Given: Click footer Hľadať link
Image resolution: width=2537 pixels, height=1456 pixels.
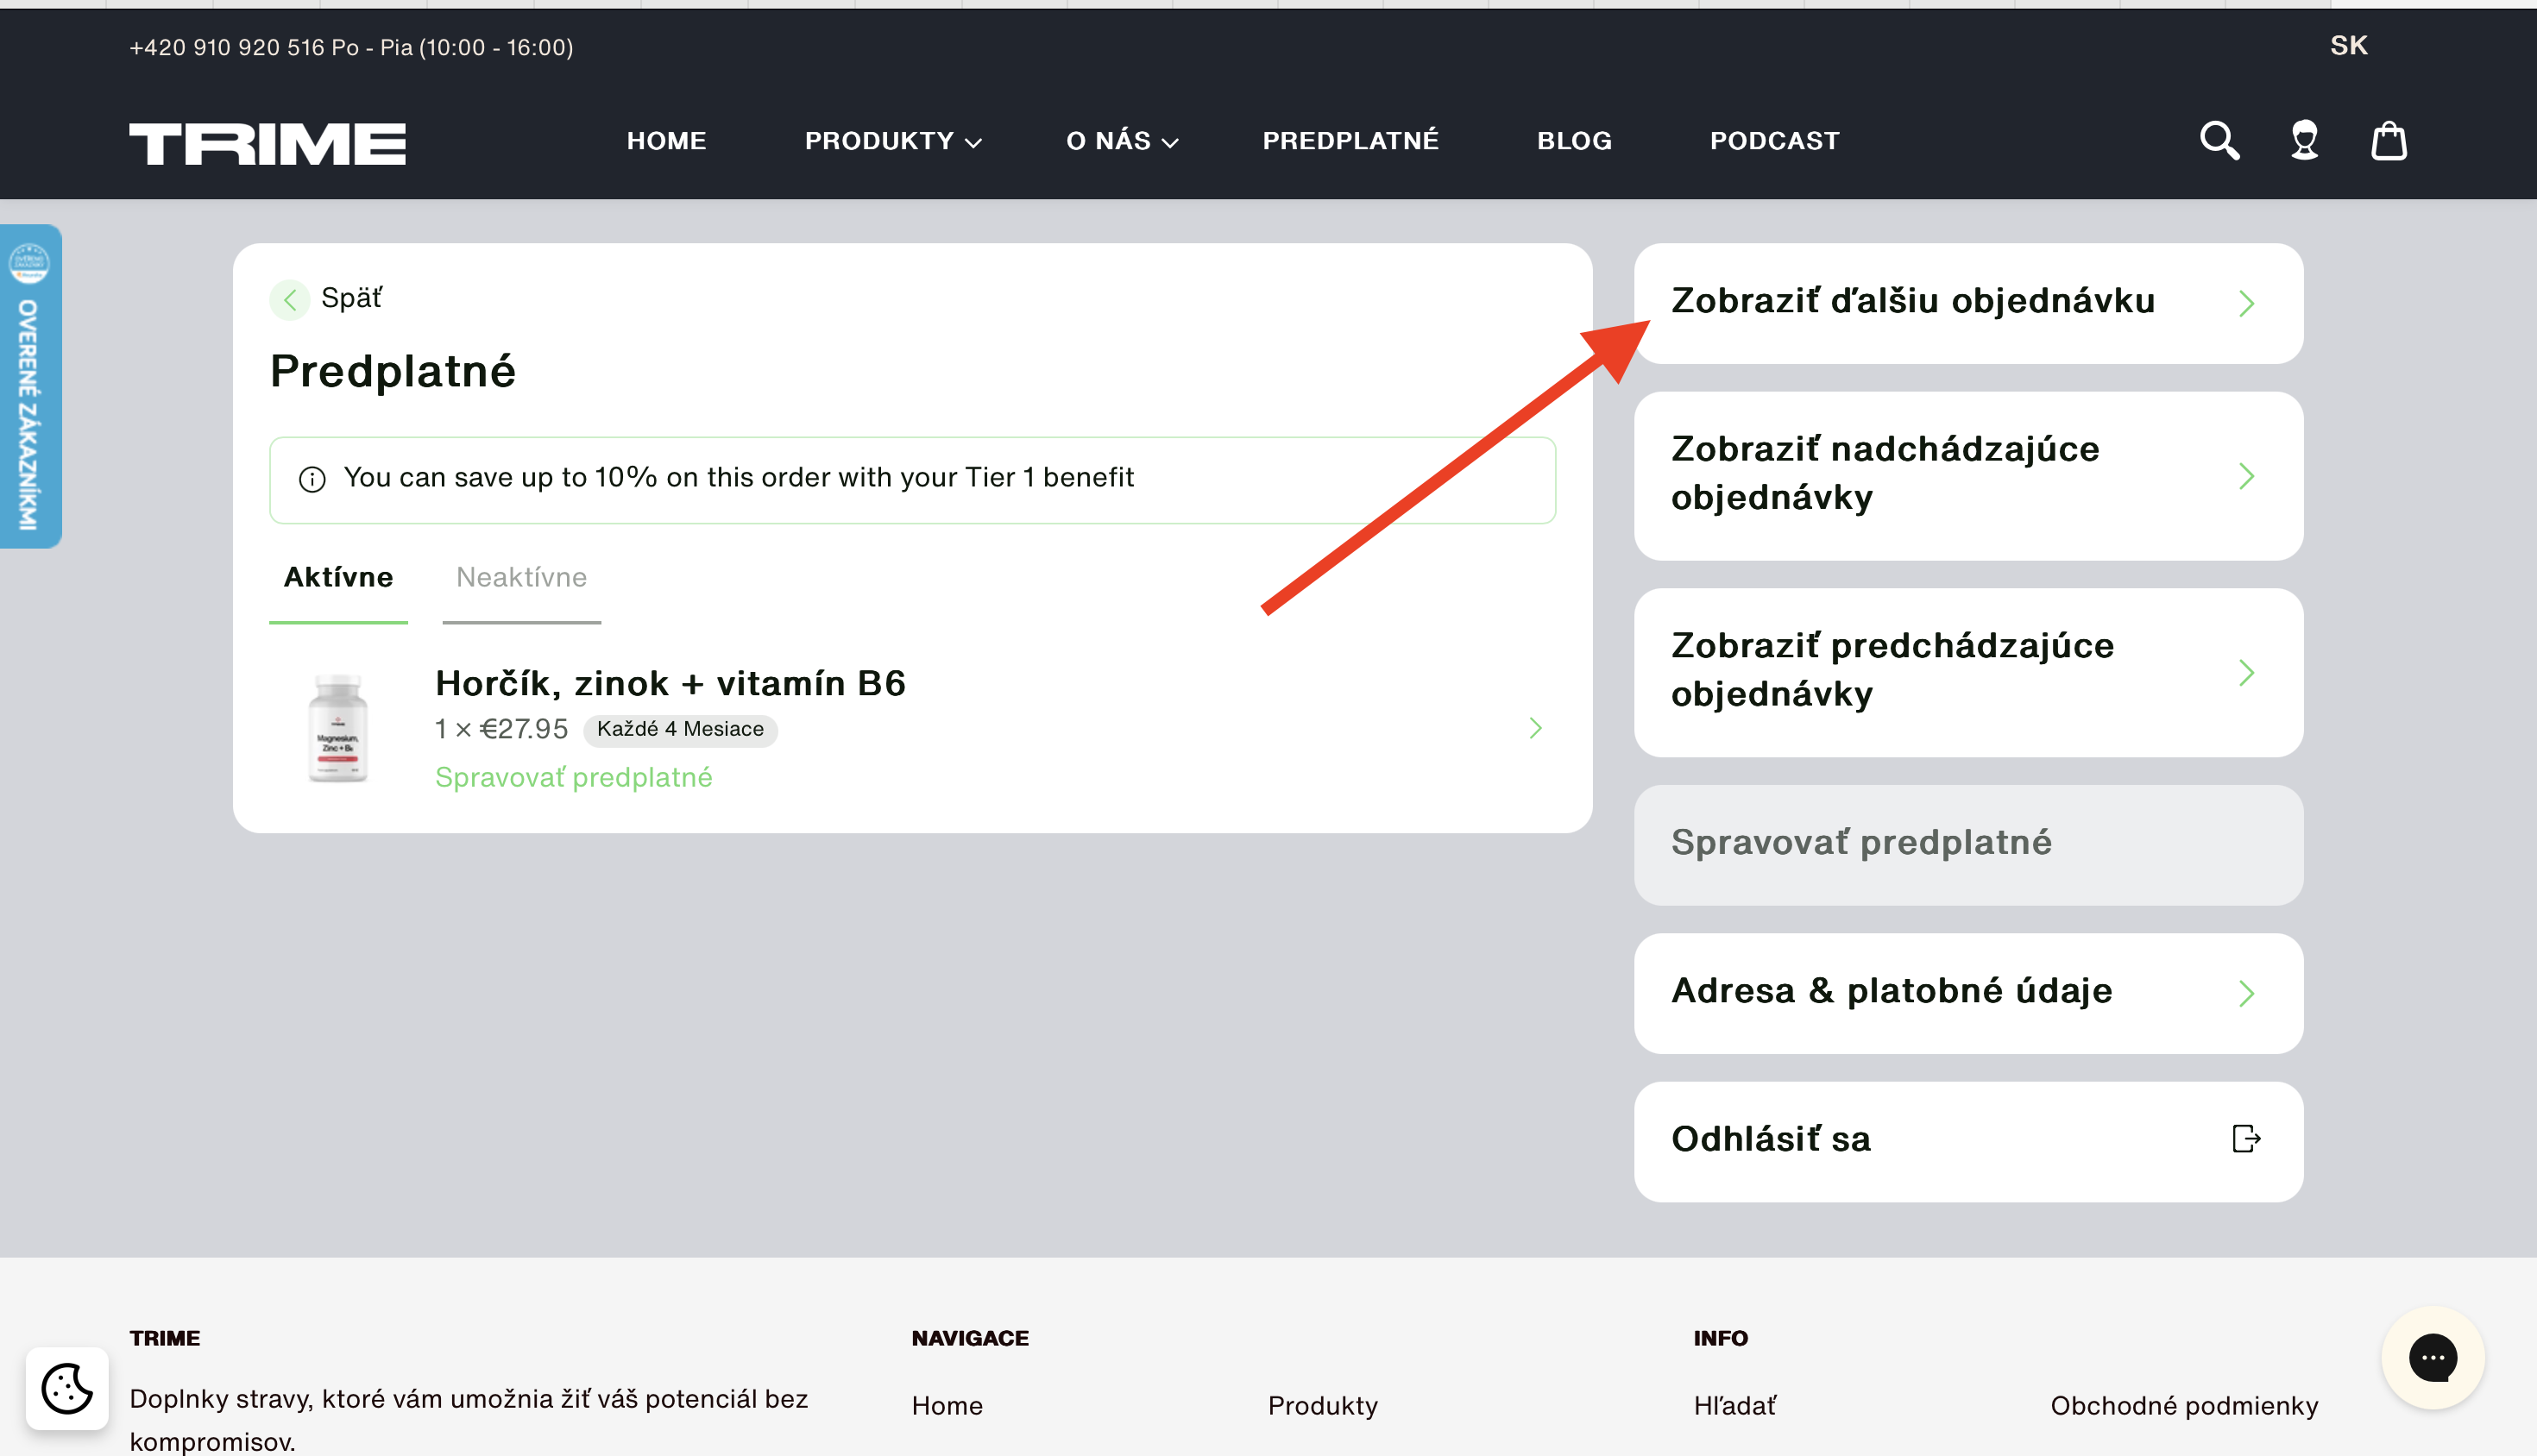Looking at the screenshot, I should pyautogui.click(x=1734, y=1406).
